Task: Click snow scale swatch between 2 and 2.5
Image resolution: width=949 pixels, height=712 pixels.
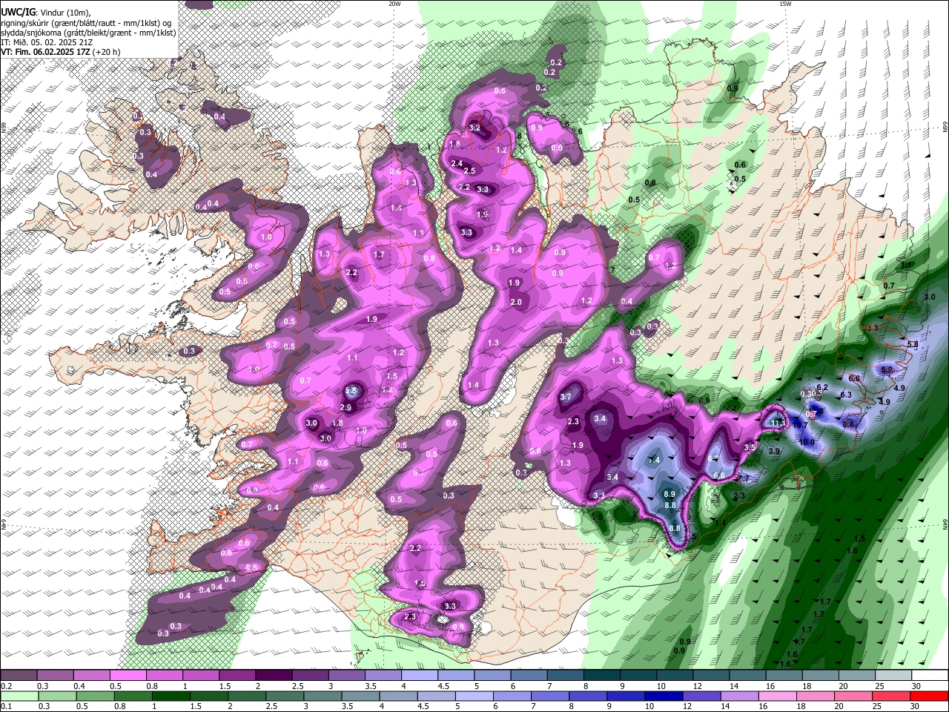Action: pyautogui.click(x=274, y=676)
